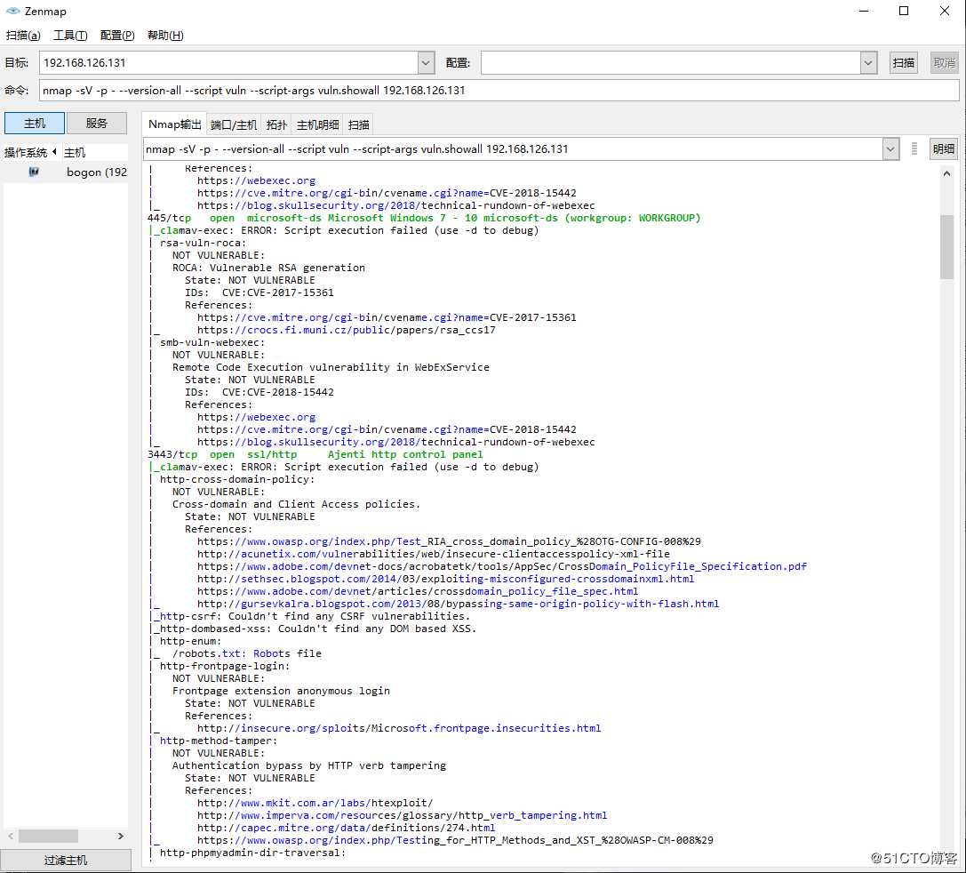Click the output scroll up arrow
The image size is (966, 873).
pos(947,173)
